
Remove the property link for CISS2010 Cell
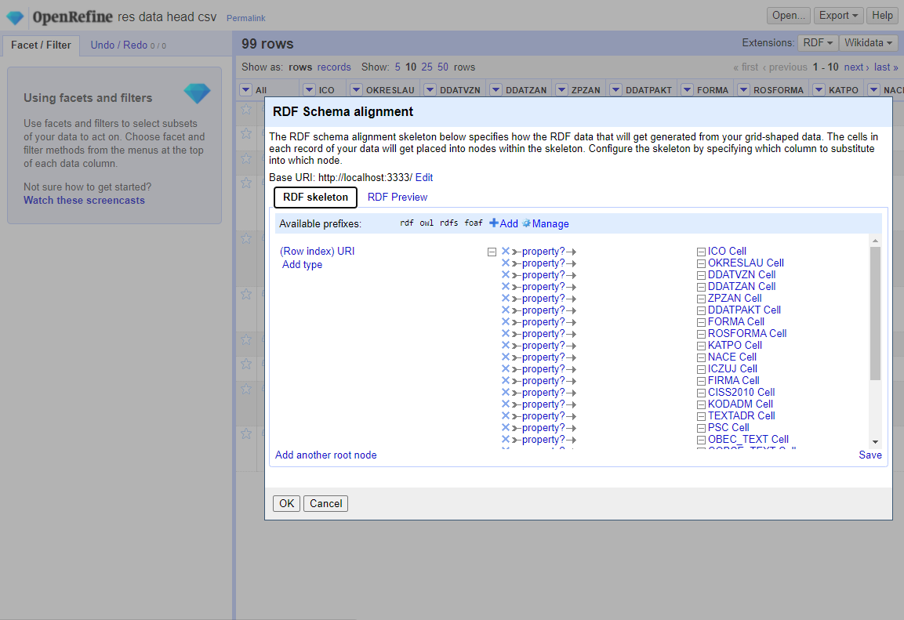coord(506,392)
